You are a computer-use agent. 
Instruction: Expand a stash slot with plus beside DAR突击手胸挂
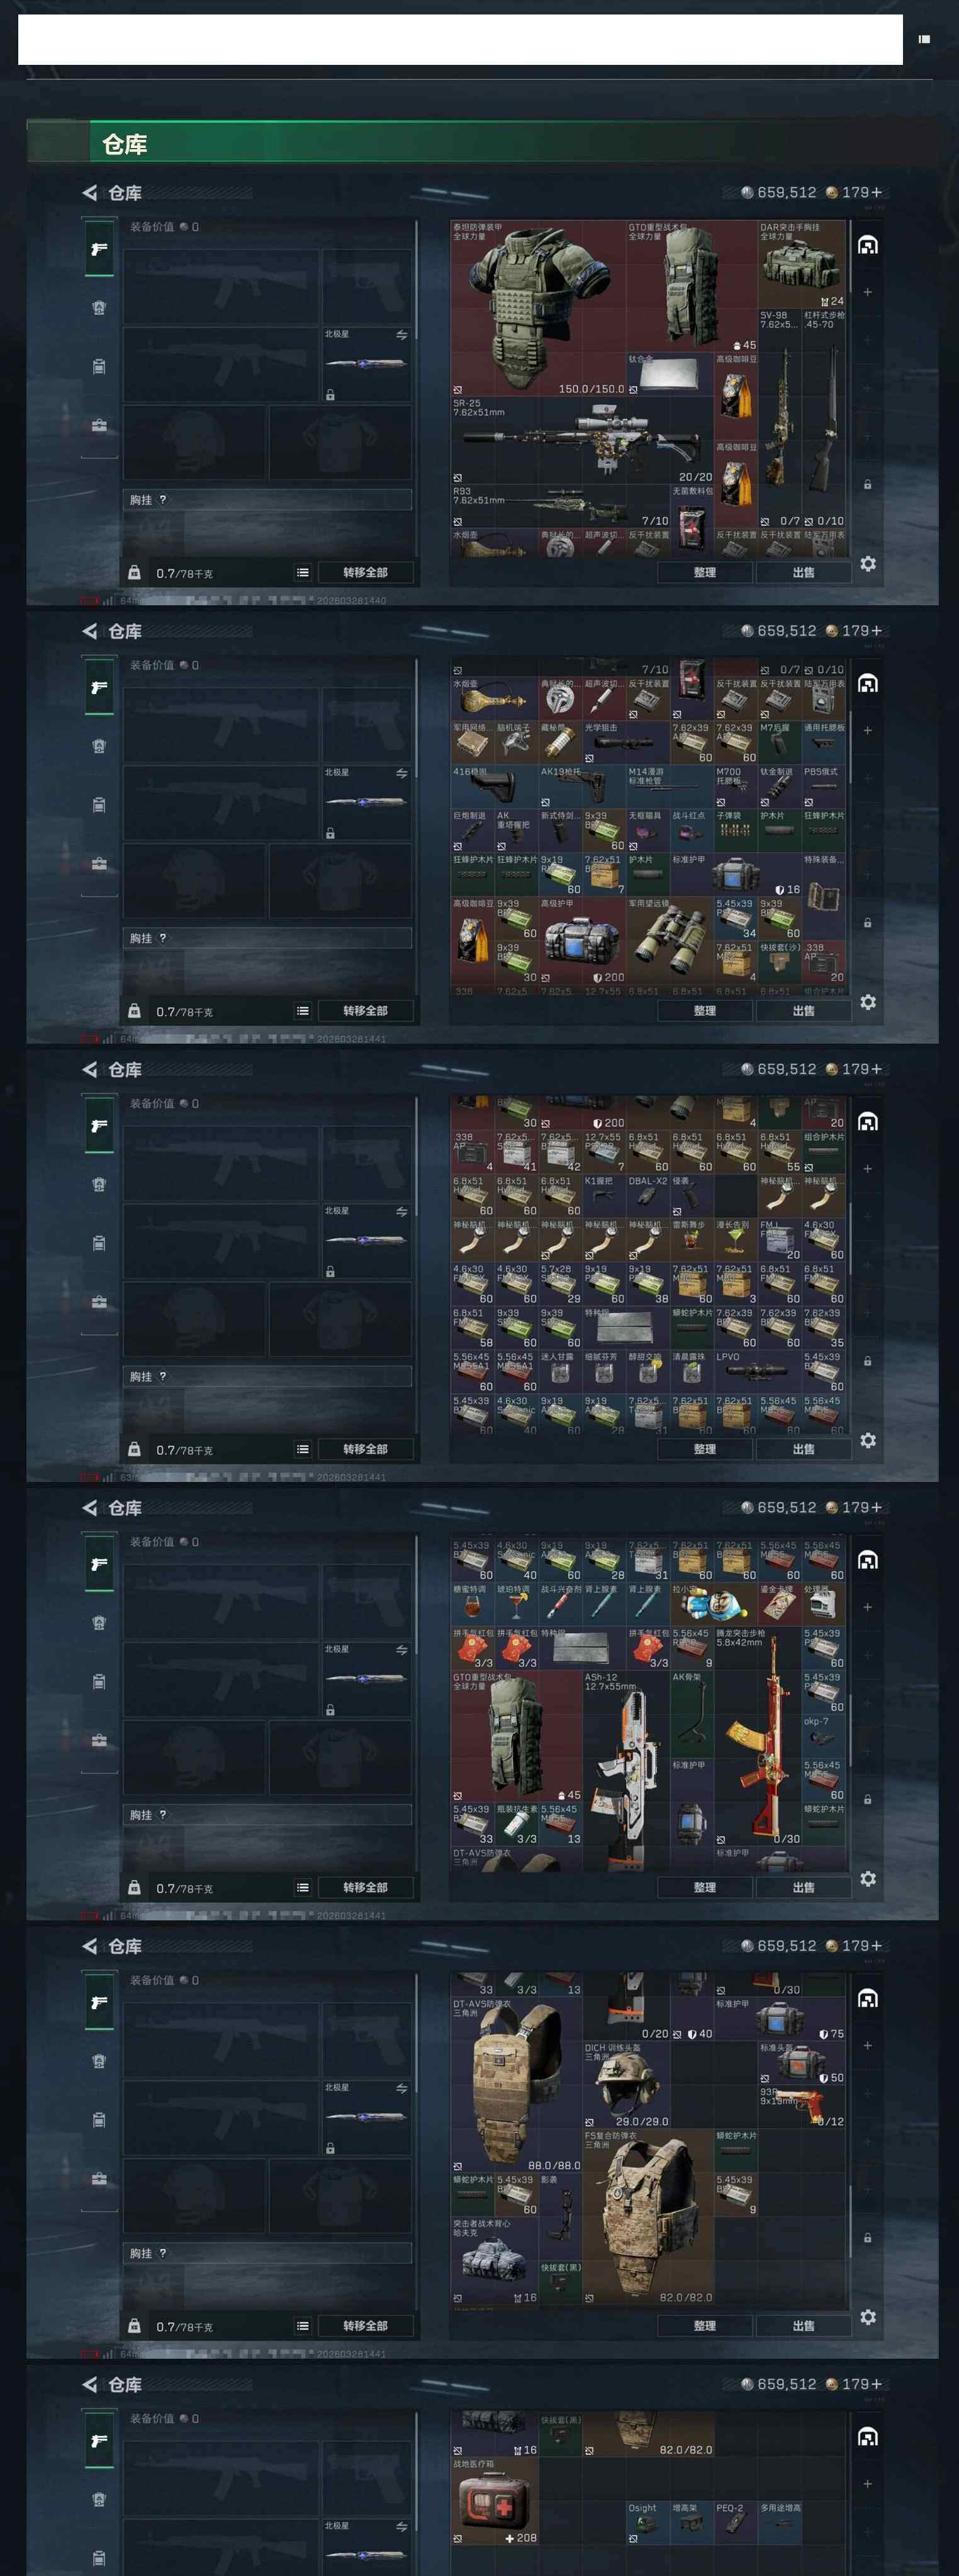867,292
